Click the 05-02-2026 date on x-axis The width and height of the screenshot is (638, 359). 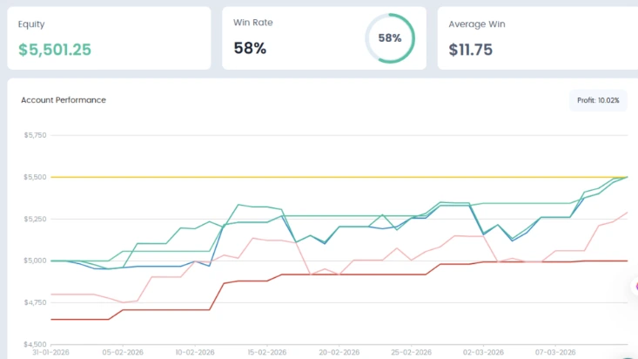pos(123,353)
